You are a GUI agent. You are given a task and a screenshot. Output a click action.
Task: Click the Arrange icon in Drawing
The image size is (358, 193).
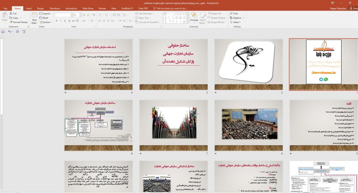click(x=194, y=15)
